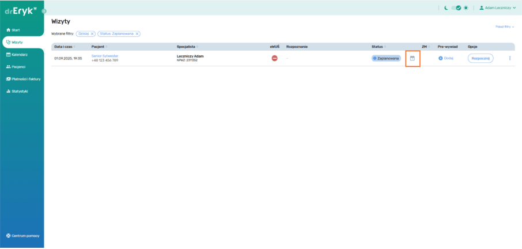Click the Zaplanowana status badge

point(386,58)
